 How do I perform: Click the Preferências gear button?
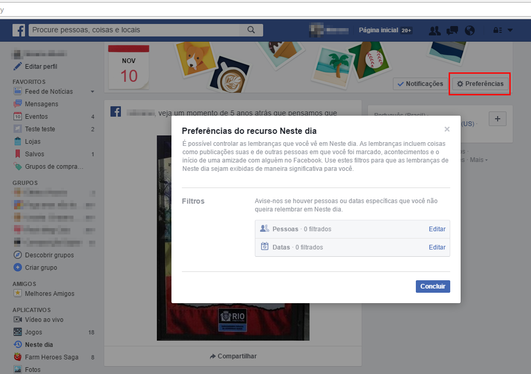(x=480, y=84)
